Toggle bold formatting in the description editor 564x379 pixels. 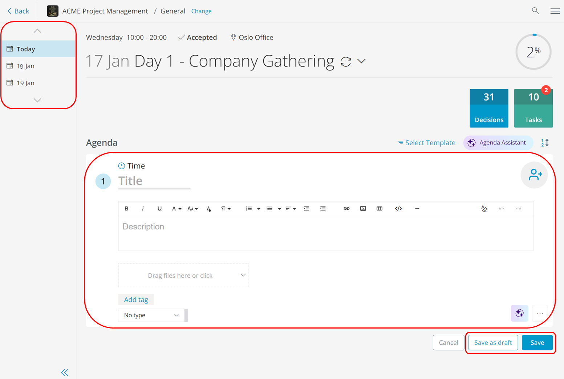click(x=126, y=208)
